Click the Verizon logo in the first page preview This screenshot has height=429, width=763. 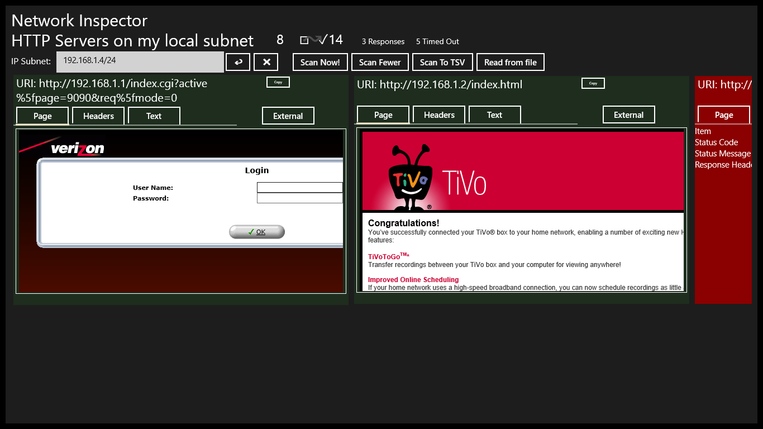(77, 149)
